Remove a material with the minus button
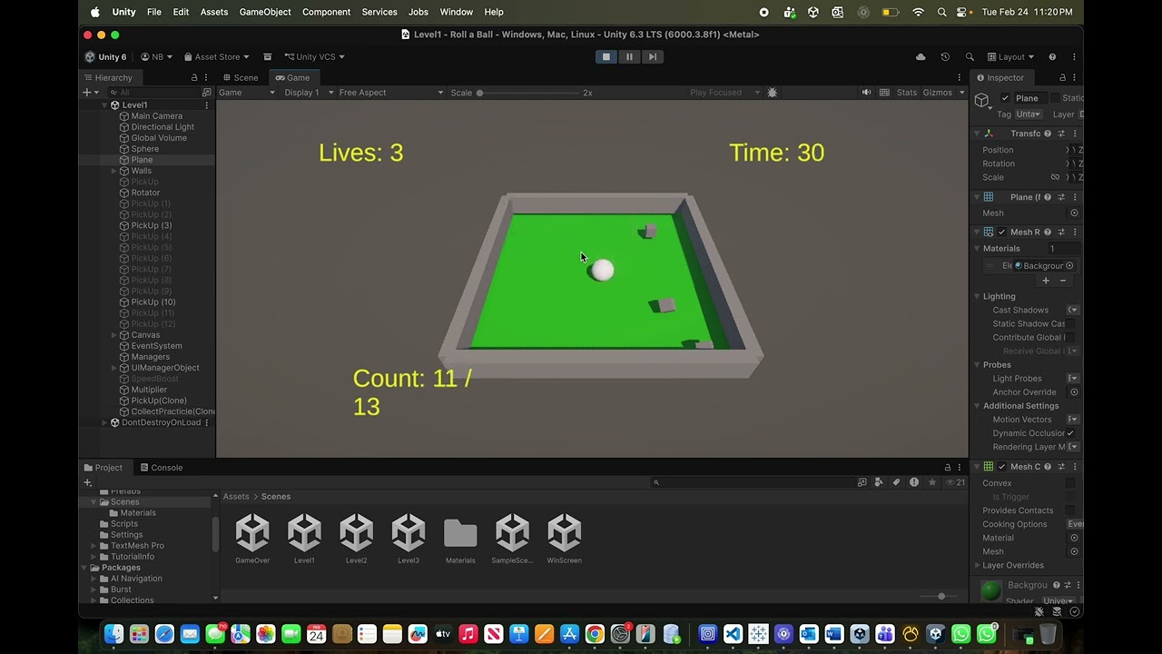This screenshot has width=1162, height=654. point(1063,281)
